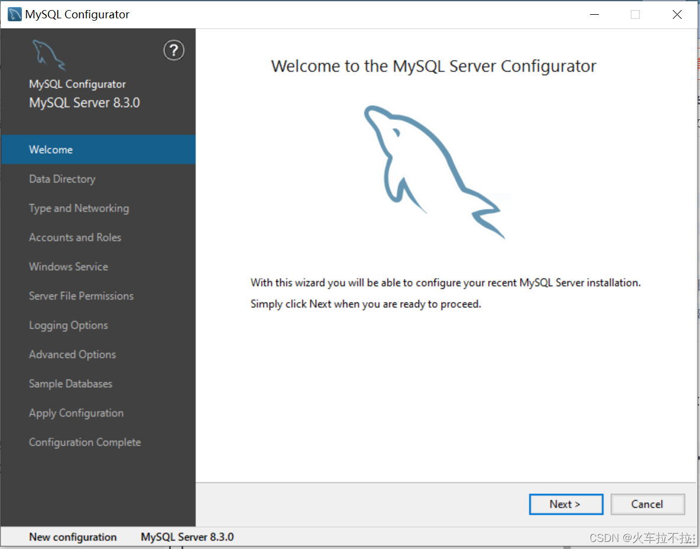The height and width of the screenshot is (549, 700).
Task: Select Configuration Complete step
Action: [x=98, y=442]
